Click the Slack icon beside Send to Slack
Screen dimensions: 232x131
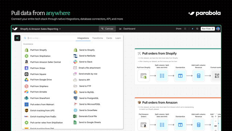tap(75, 62)
